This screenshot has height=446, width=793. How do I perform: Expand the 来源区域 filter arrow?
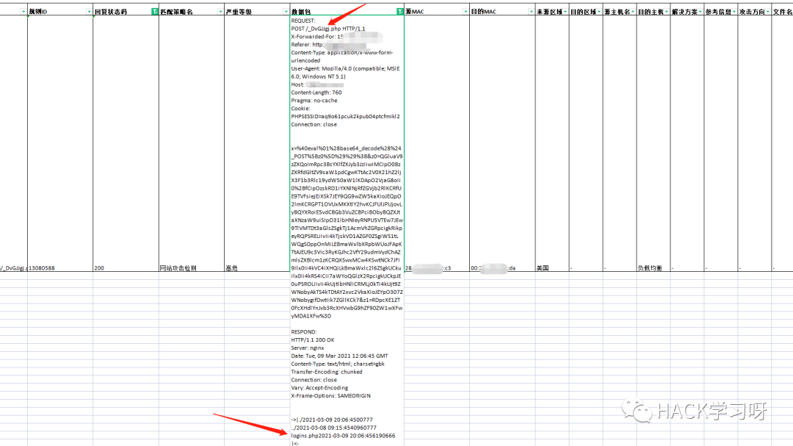(x=565, y=12)
